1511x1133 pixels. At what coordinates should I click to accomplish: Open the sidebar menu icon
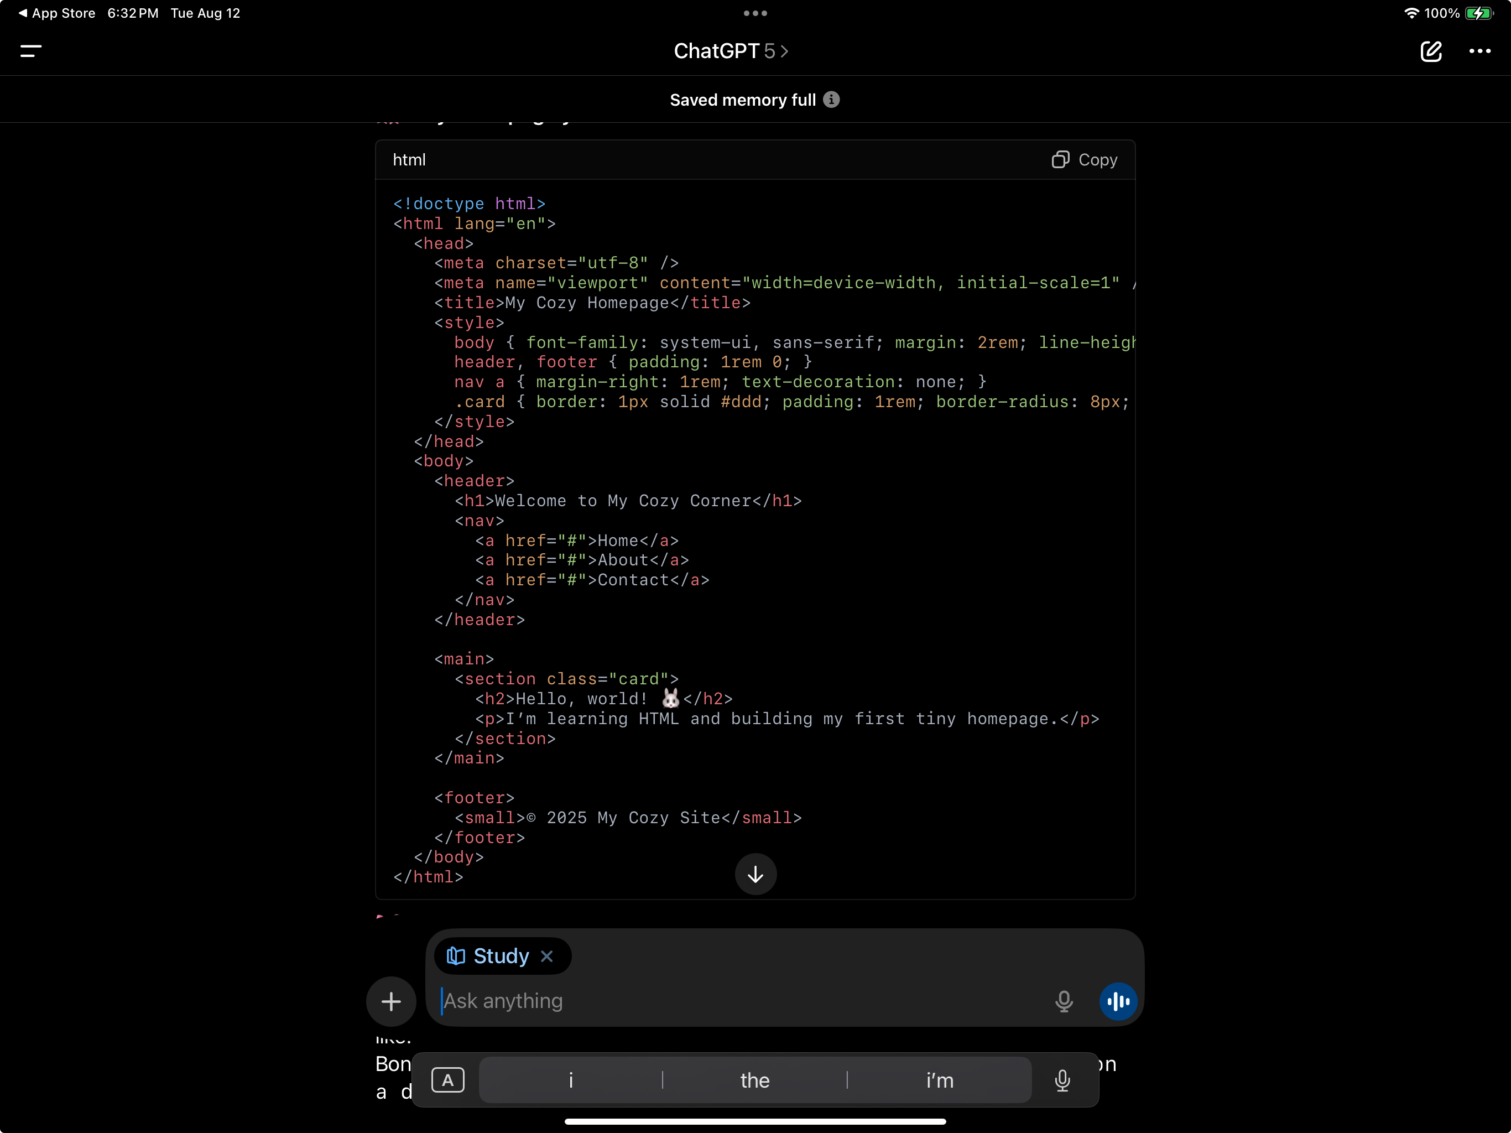point(31,50)
